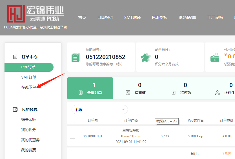Click the order center document icon
235x159 pixels.
click(15, 57)
